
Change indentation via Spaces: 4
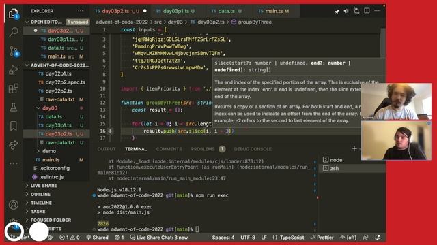(223, 238)
